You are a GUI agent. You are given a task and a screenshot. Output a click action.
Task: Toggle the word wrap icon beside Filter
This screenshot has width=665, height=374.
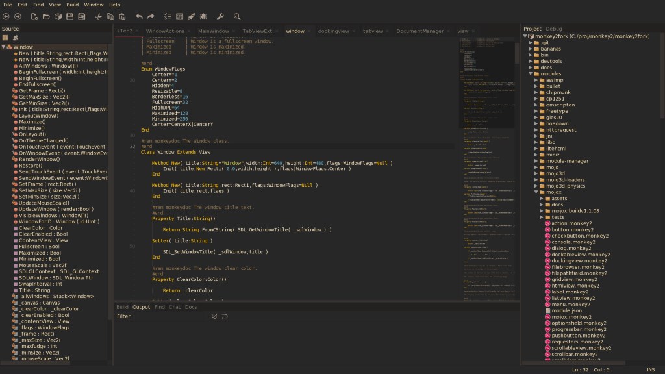click(225, 316)
